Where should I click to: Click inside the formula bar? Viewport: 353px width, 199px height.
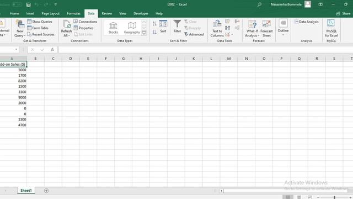[206, 50]
